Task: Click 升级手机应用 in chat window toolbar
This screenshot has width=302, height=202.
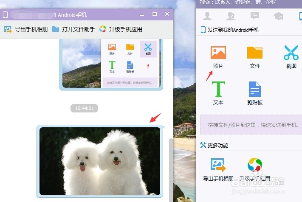Action: click(x=121, y=29)
